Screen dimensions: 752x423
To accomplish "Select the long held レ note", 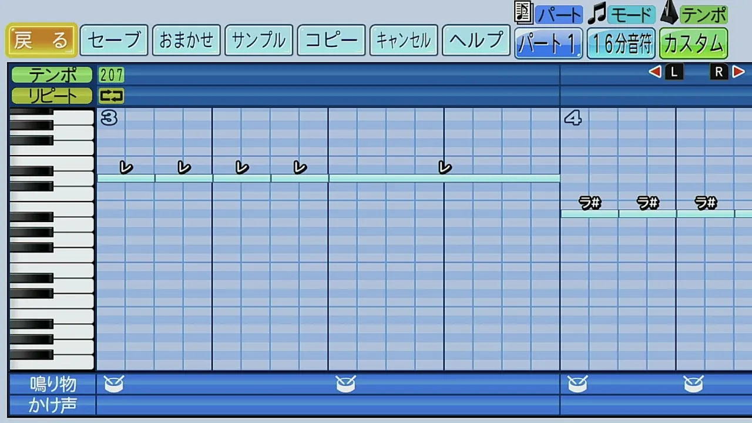I will tap(445, 177).
